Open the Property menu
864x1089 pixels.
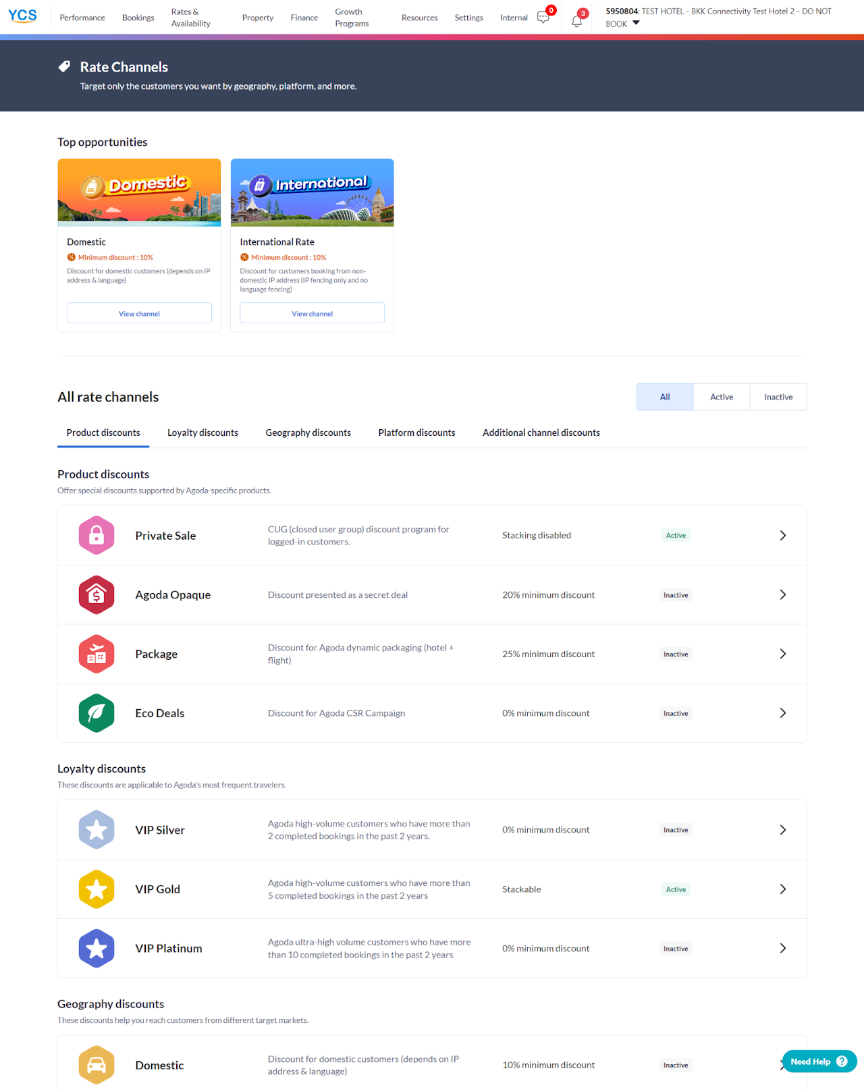point(258,18)
